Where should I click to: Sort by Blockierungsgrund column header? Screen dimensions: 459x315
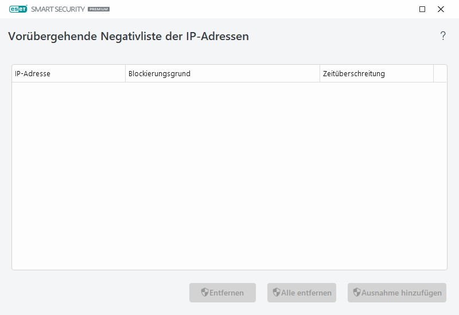(223, 74)
